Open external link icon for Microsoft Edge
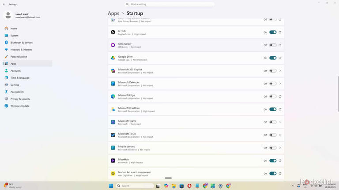The width and height of the screenshot is (339, 190). pos(280,96)
